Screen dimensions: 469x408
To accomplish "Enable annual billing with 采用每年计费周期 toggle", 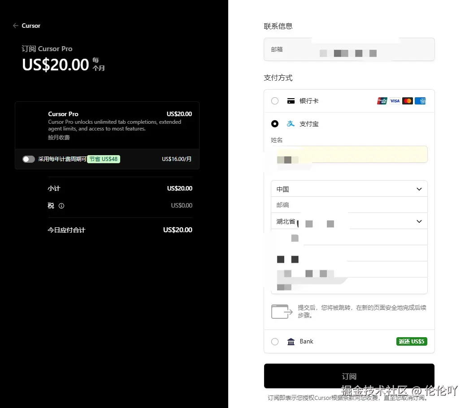I will [x=28, y=159].
